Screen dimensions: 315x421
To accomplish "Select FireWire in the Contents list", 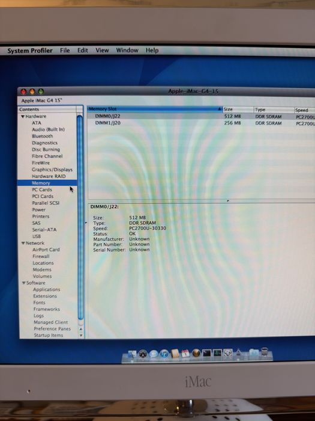I will [x=41, y=163].
